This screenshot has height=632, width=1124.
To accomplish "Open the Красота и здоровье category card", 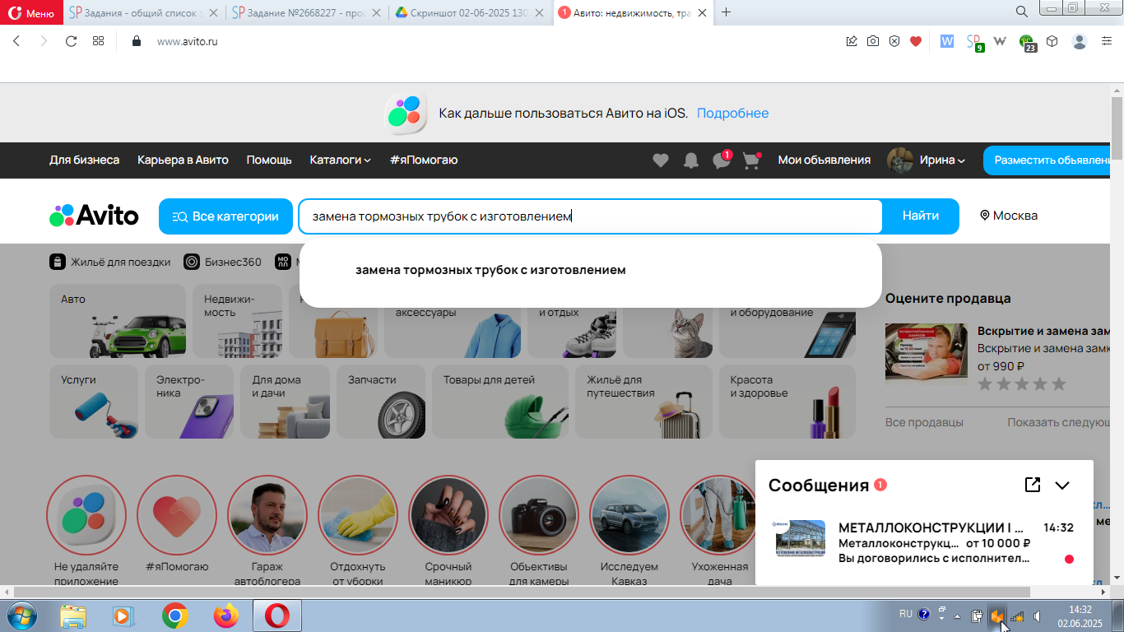I will [787, 402].
